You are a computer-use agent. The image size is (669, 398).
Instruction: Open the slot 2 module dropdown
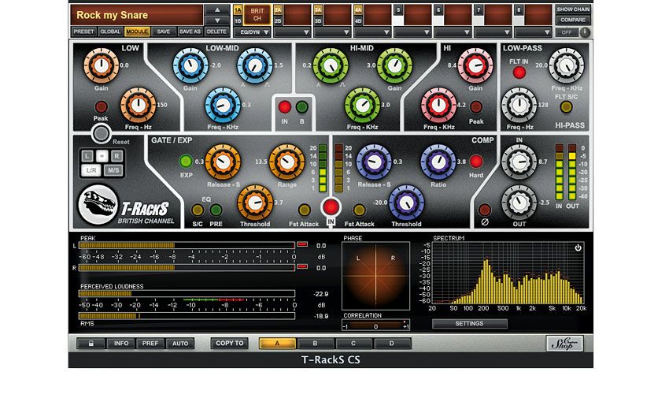click(292, 32)
